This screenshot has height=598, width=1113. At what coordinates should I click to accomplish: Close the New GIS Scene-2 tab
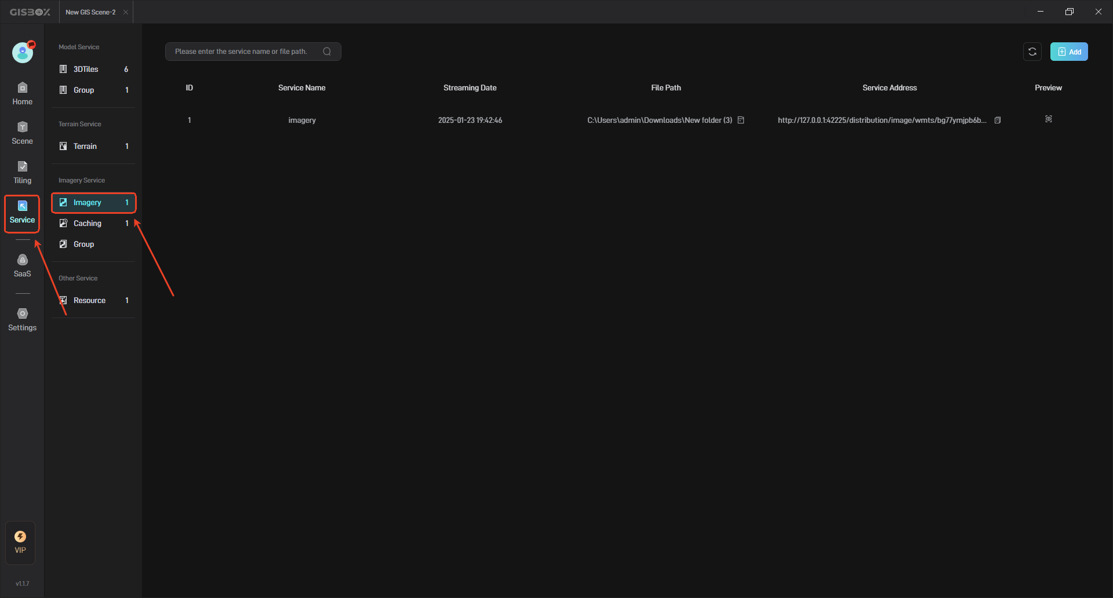pyautogui.click(x=126, y=12)
